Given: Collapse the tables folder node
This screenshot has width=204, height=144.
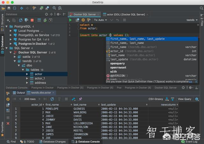Looking at the screenshot, I should coord(23,70).
